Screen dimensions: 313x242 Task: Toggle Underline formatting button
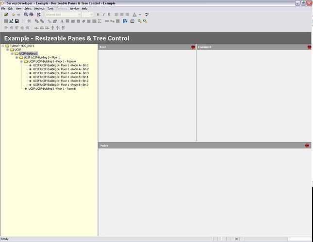point(109,15)
